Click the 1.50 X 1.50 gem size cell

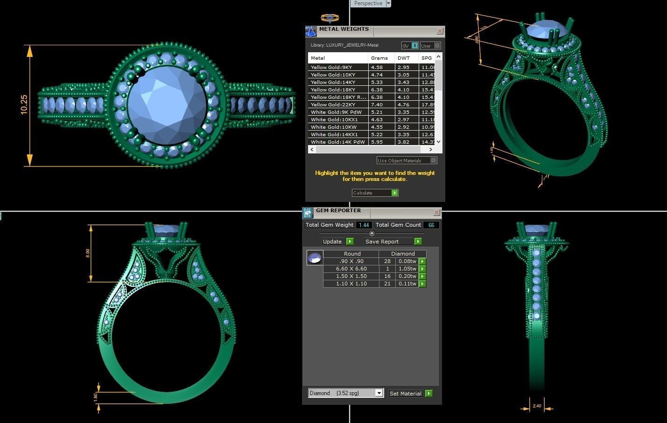(x=351, y=276)
